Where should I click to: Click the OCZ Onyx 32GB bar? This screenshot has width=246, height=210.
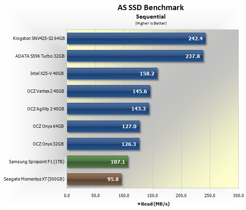tap(103, 144)
